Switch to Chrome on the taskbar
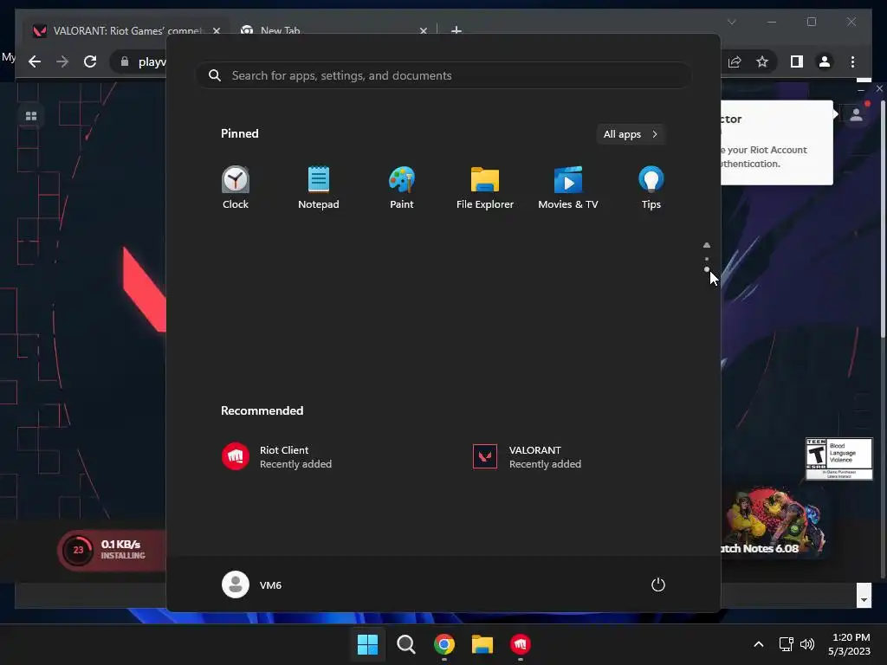 click(x=444, y=644)
